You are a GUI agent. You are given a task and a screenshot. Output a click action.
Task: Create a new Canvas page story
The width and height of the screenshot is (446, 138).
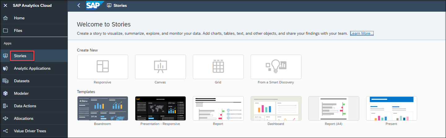[160, 67]
